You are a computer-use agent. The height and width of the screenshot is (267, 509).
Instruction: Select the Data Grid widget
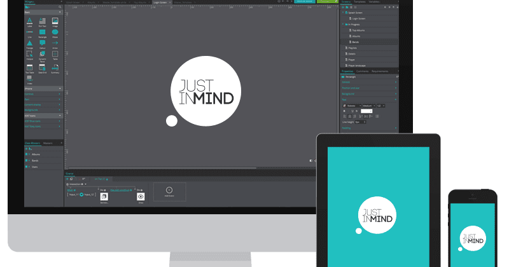pos(42,69)
